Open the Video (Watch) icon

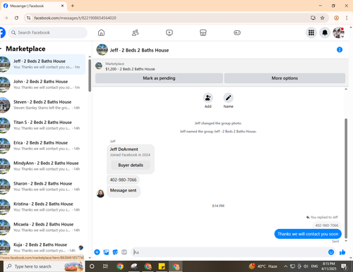[169, 32]
